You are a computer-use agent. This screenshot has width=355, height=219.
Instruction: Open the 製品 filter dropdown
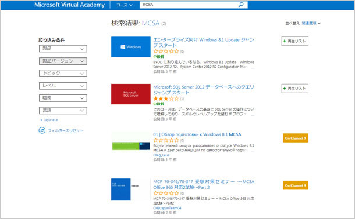[63, 49]
